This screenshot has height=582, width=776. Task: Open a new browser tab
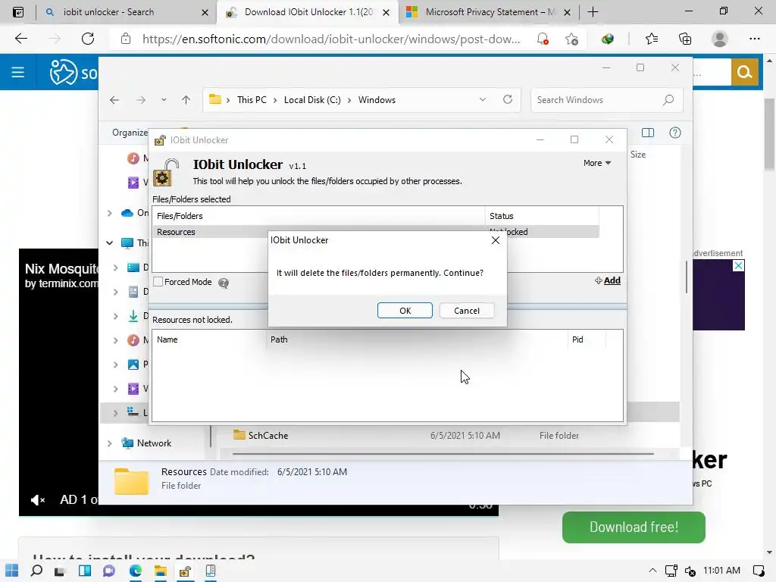[593, 12]
